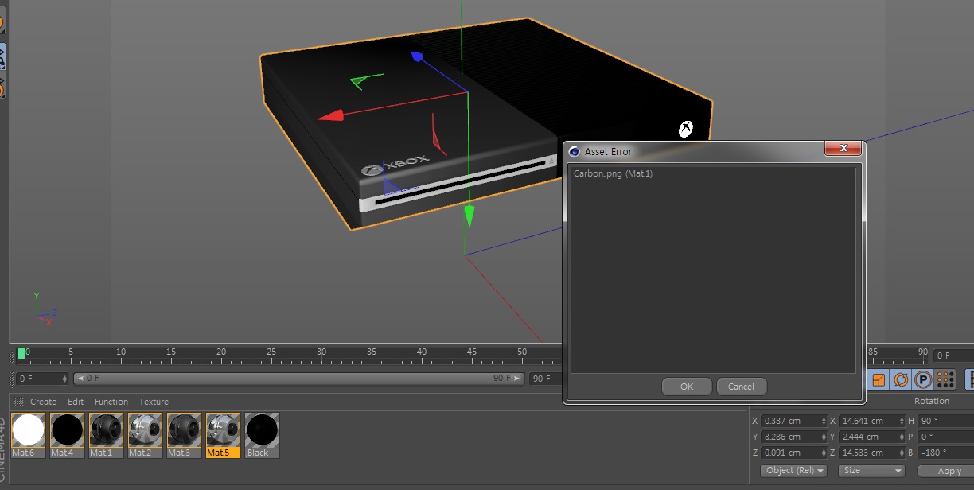Image resolution: width=974 pixels, height=490 pixels.
Task: Click the P rotation field 0°
Action: point(945,437)
